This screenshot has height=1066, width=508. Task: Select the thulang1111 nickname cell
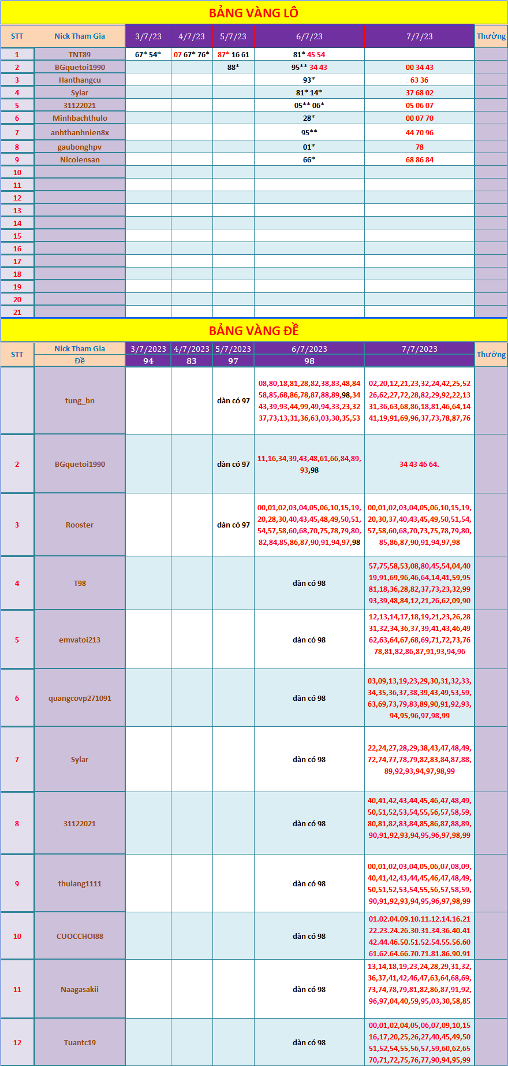coord(80,883)
